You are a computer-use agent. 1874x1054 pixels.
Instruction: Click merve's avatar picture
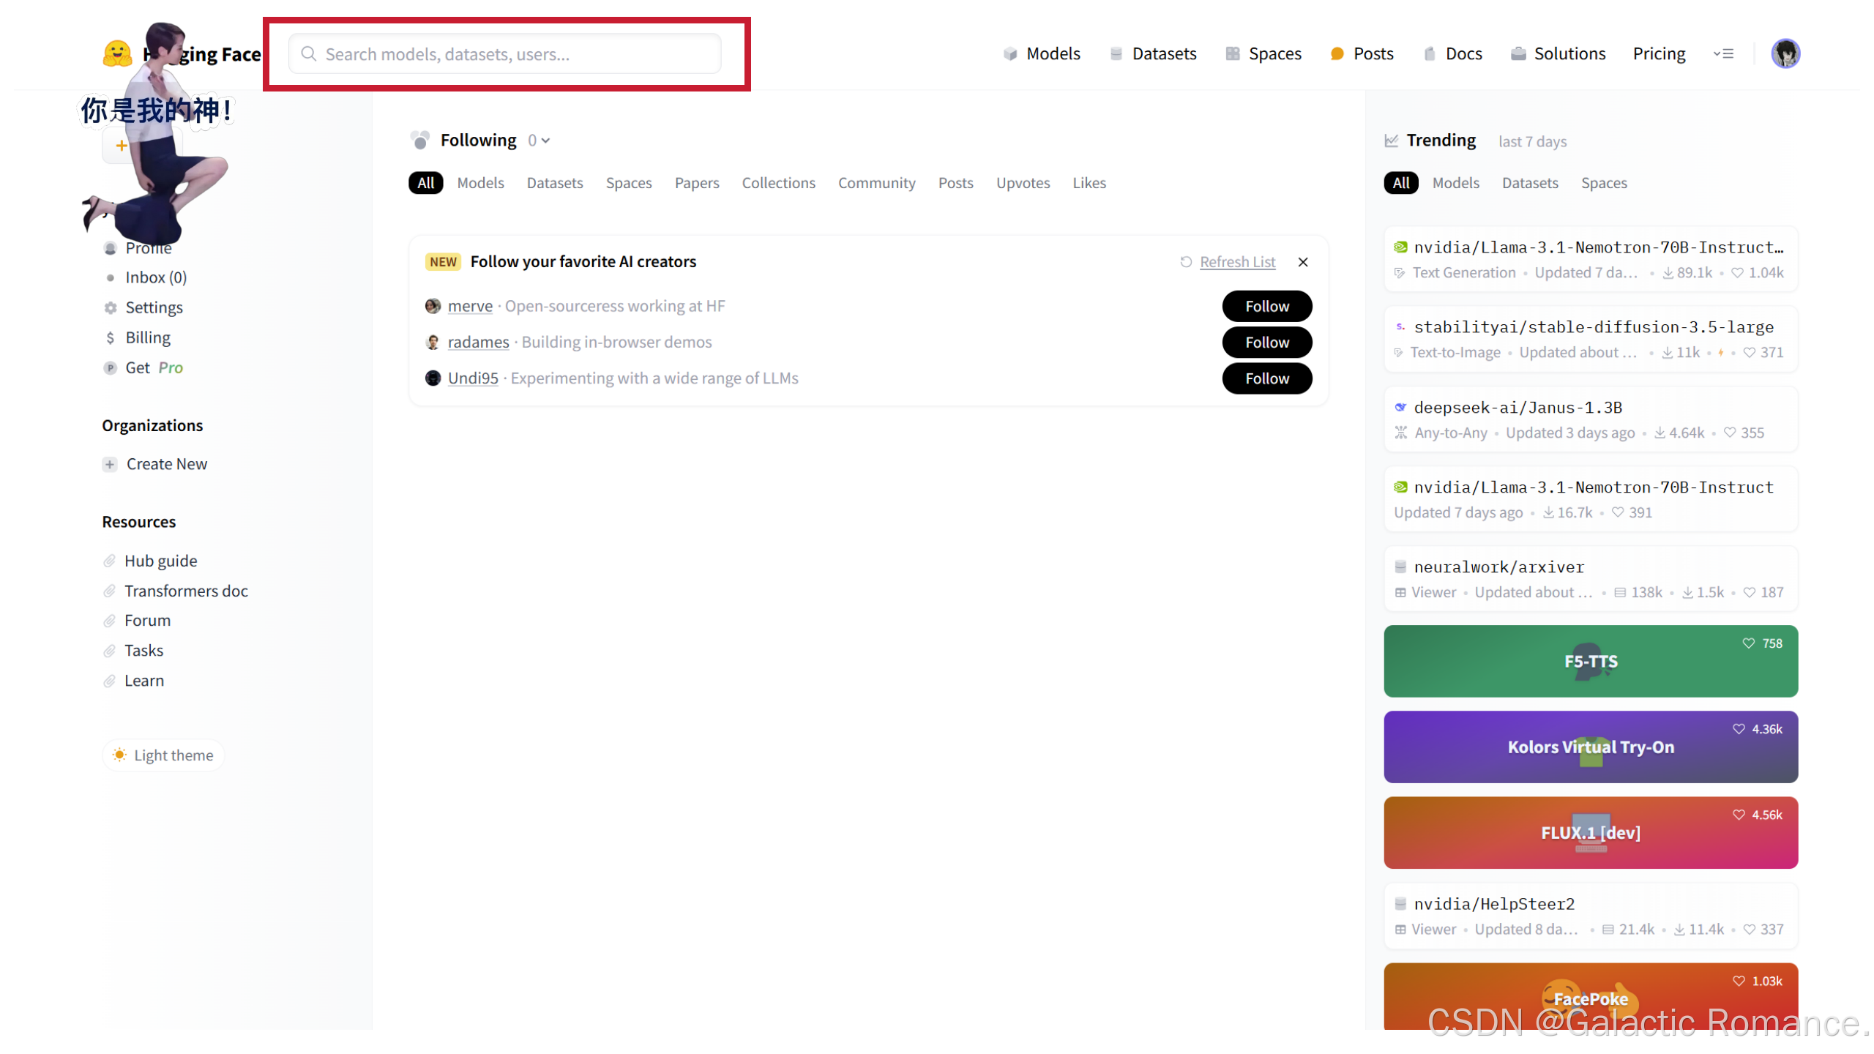pyautogui.click(x=433, y=306)
